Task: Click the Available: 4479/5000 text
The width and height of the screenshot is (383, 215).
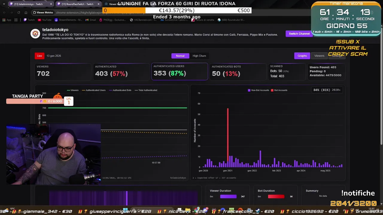Action: point(326,75)
